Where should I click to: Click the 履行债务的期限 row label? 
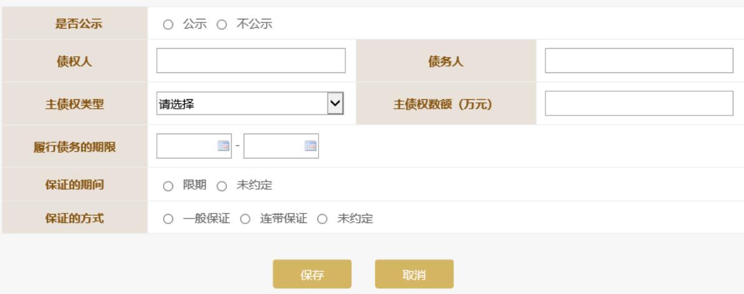(74, 147)
